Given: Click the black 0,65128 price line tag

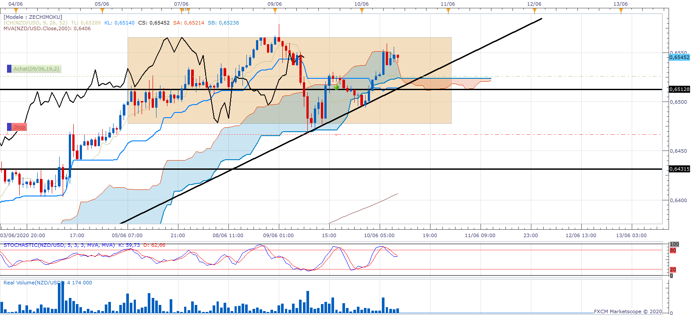Looking at the screenshot, I should (680, 89).
